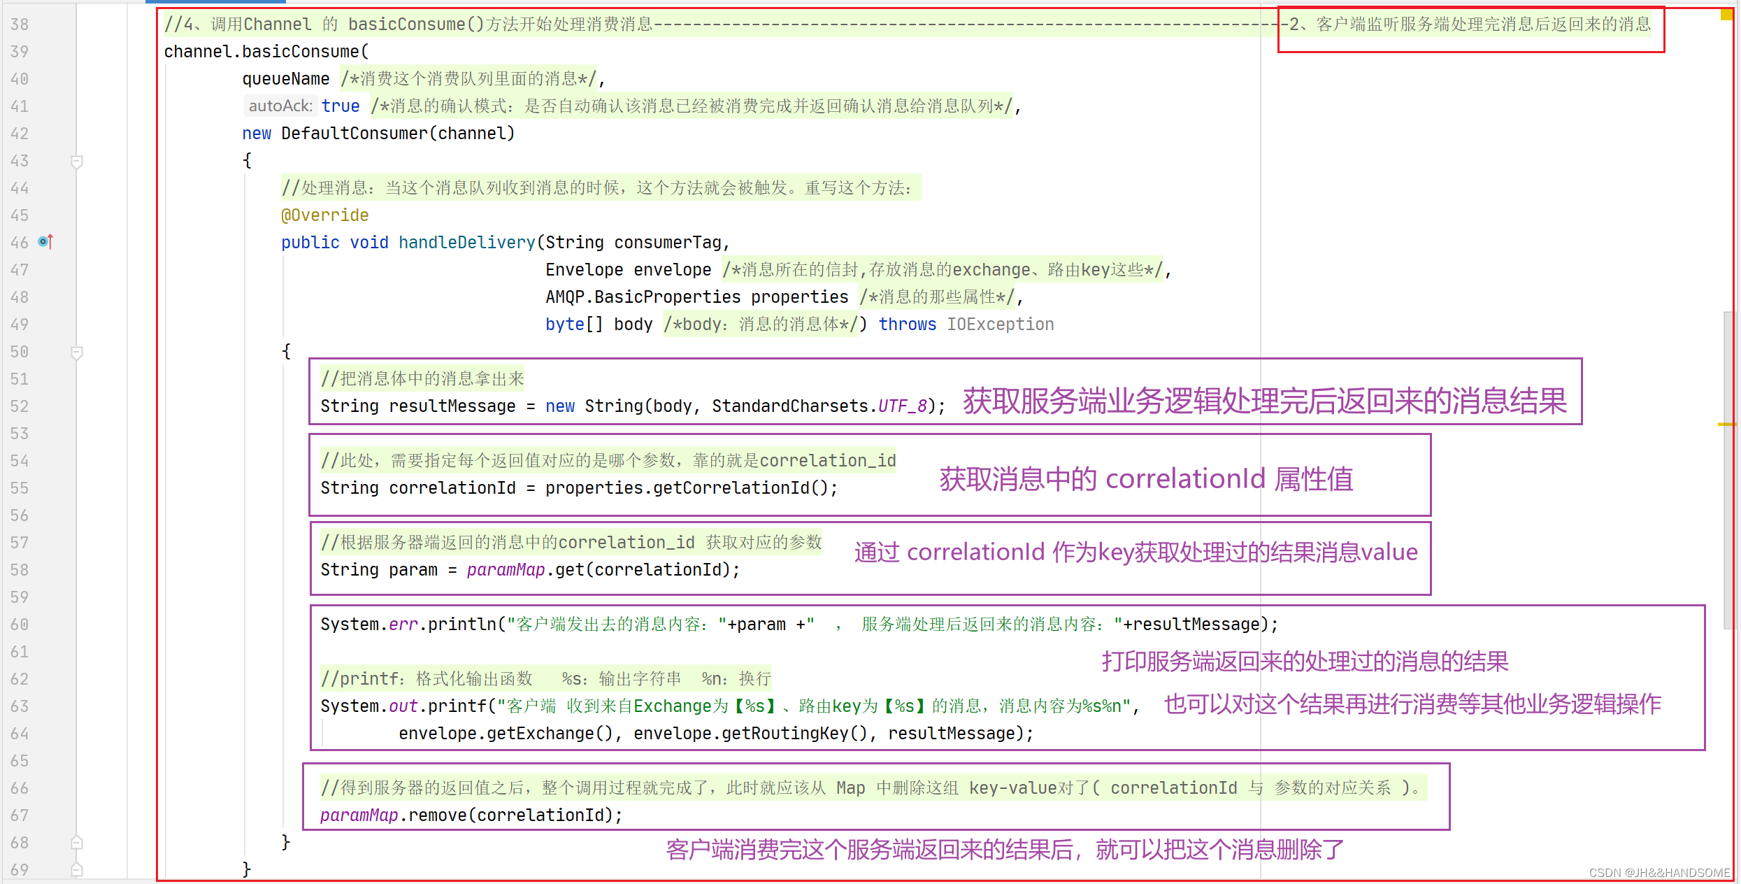Click paramMap.remove(correlationId) statement
Screen dimensions: 1741x884
471,815
